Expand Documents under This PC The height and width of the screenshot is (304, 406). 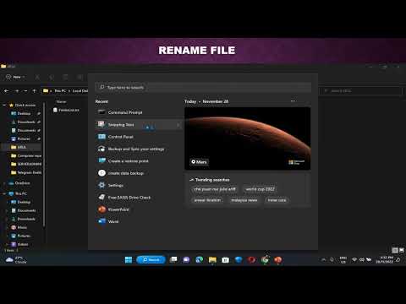point(7,210)
